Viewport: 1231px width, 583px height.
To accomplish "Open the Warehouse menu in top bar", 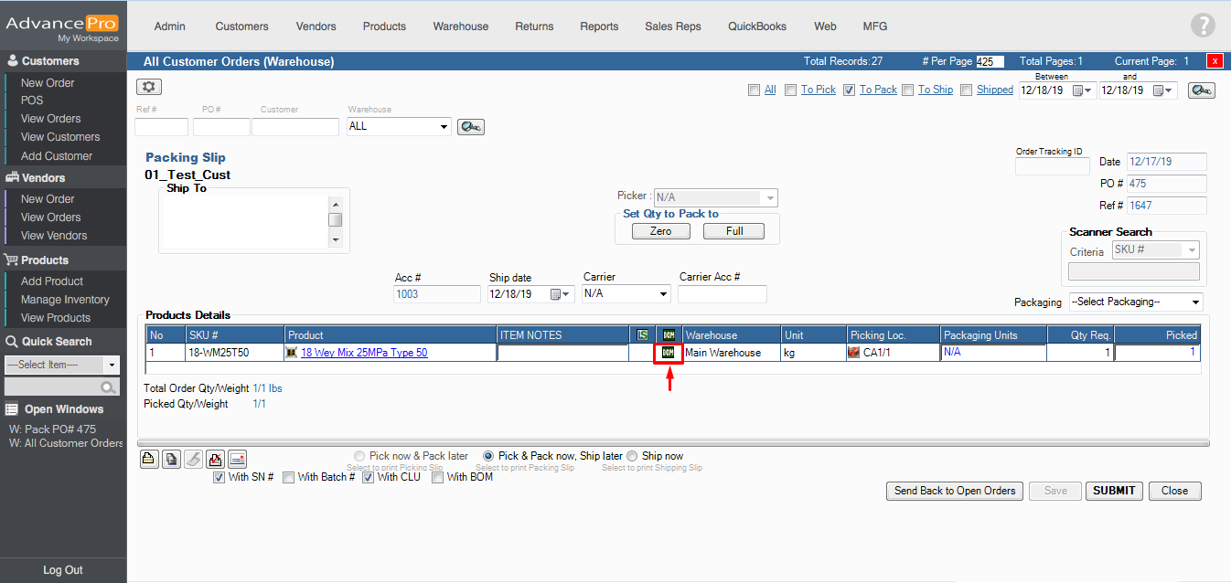I will click(460, 26).
